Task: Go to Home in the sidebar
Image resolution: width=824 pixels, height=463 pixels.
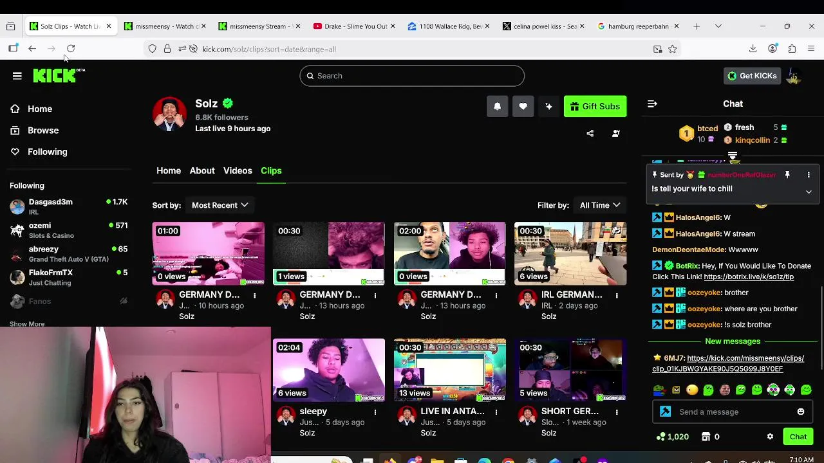Action: 40,109
